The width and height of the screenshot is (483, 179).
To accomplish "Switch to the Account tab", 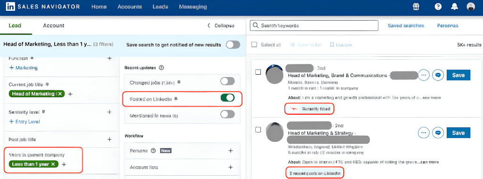I will pyautogui.click(x=54, y=25).
